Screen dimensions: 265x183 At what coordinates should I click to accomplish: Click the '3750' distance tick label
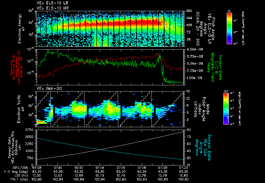click(30, 130)
